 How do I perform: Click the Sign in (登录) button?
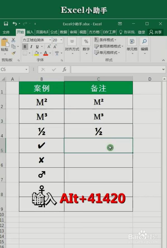coord(141,32)
